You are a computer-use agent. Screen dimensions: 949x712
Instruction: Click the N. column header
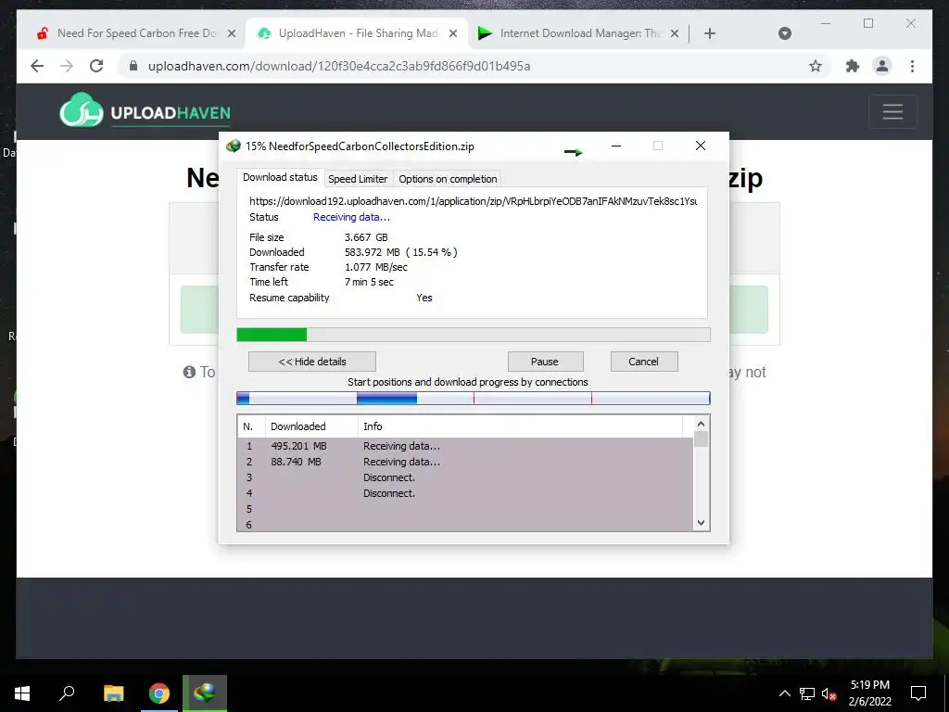252,426
